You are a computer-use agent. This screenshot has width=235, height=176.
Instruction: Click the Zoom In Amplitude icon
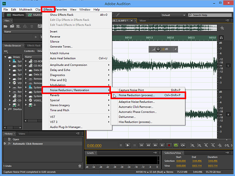[192, 145]
